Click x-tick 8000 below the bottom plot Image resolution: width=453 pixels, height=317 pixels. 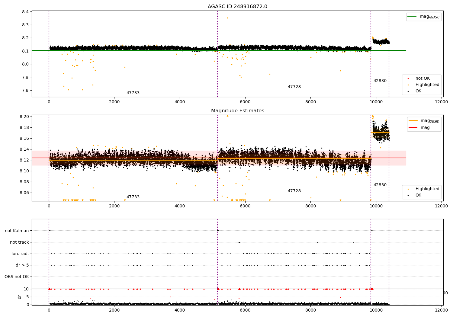(x=310, y=310)
